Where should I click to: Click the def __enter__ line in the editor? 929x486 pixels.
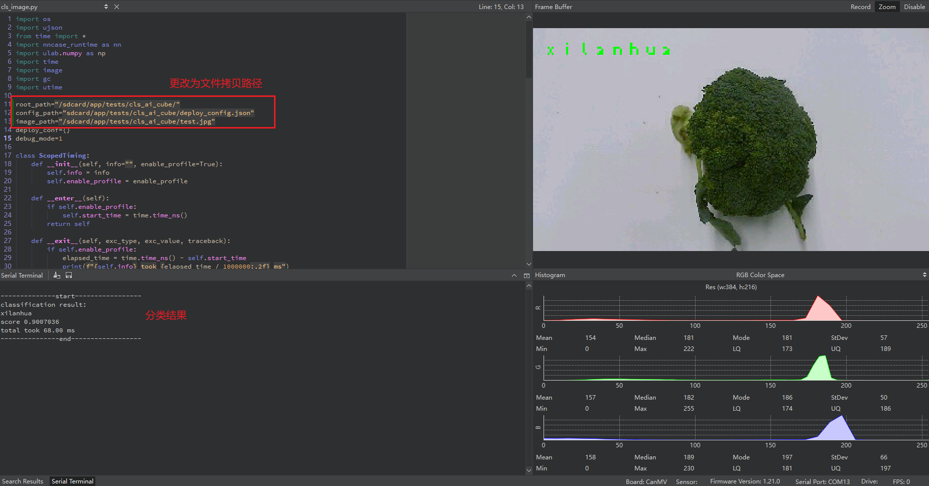pyautogui.click(x=70, y=198)
